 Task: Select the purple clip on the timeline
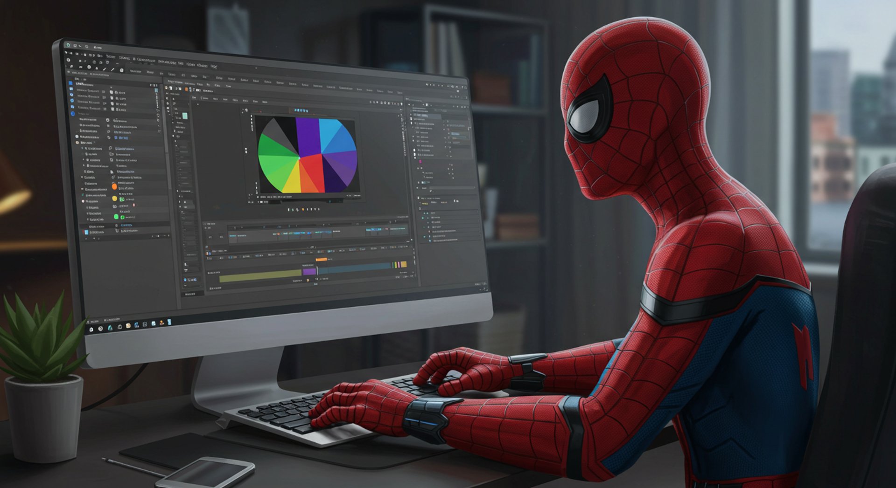[309, 272]
